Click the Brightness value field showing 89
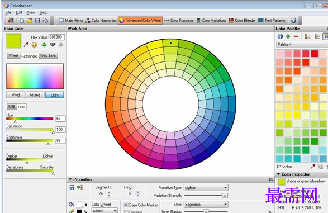Image resolution: width=328 pixels, height=213 pixels. (x=60, y=141)
